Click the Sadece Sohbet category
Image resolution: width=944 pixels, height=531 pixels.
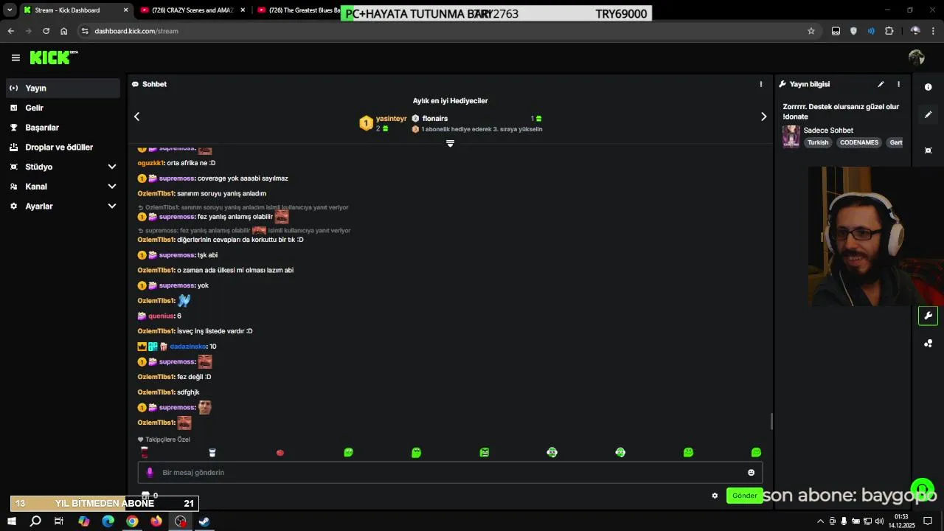click(x=828, y=131)
